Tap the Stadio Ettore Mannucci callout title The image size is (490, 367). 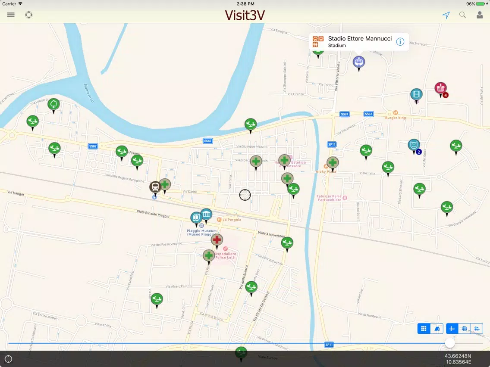360,38
